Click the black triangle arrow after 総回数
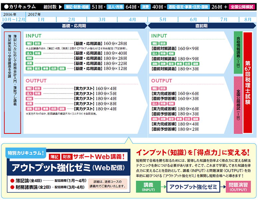Image resolution: width=258 pixels, height=200 pixels. 60,6
